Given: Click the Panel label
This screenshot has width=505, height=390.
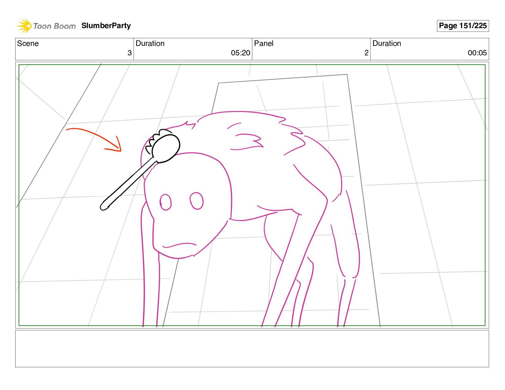Looking at the screenshot, I should (x=264, y=43).
